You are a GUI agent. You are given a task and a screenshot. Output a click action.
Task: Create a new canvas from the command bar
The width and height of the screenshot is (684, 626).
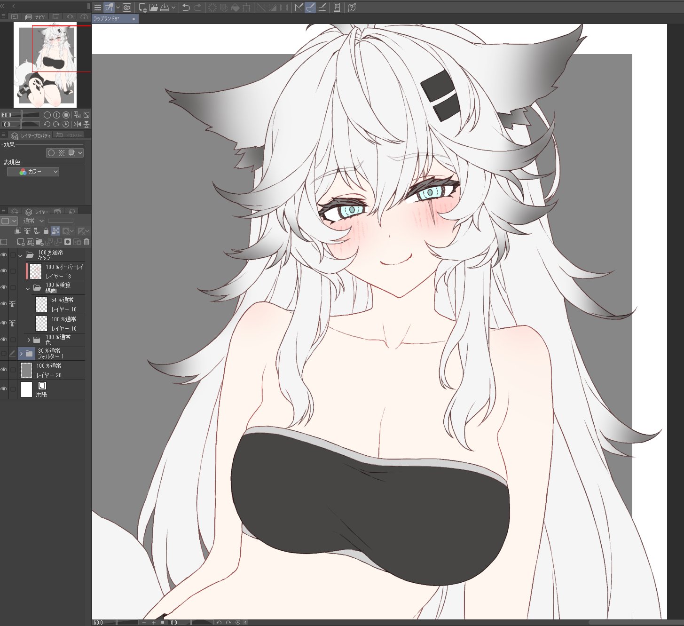click(x=142, y=8)
